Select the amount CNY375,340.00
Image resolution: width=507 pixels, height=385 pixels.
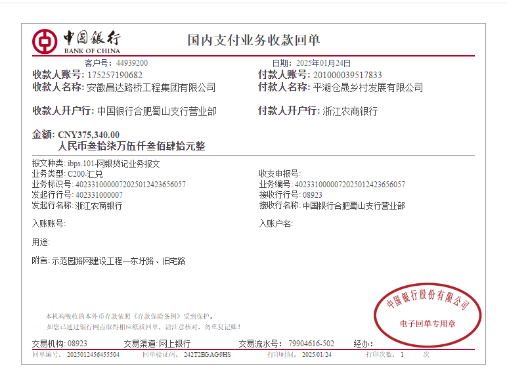tap(89, 135)
